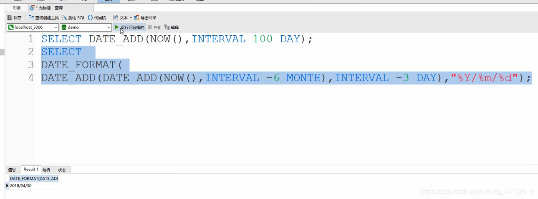Click the "%Y/%m/%d" string on line 4

(x=485, y=78)
